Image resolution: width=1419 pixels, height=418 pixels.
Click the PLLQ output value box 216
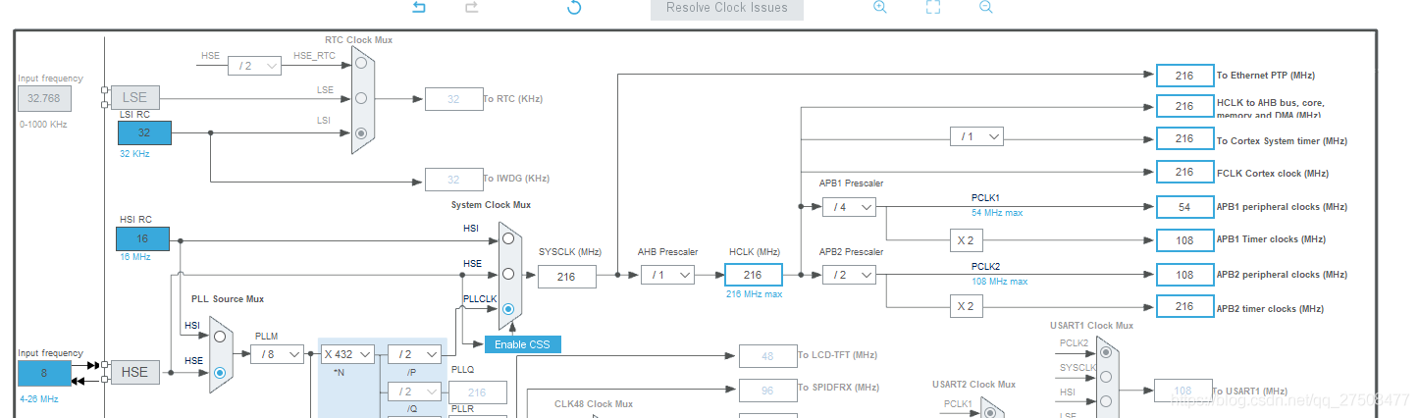478,392
